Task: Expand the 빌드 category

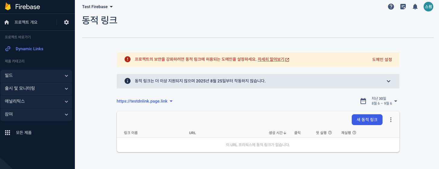Action: tap(36, 76)
